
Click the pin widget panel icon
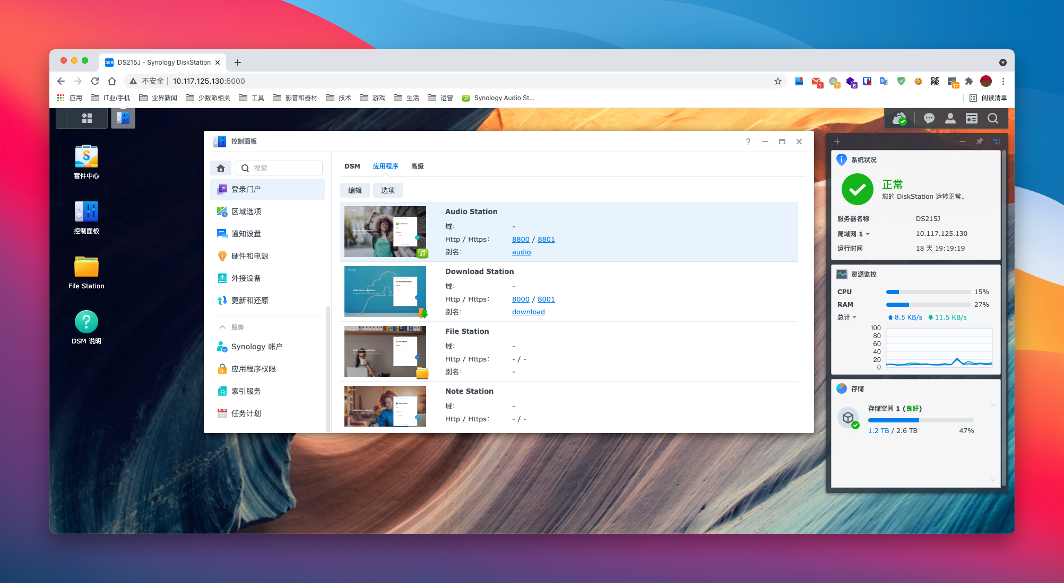(980, 141)
